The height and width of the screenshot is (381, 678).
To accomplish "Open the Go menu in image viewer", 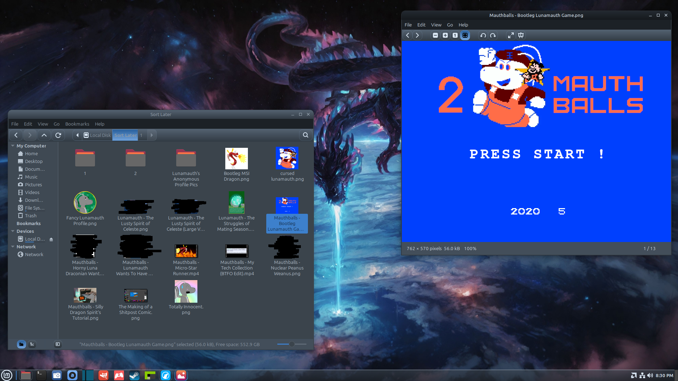I will [x=450, y=25].
